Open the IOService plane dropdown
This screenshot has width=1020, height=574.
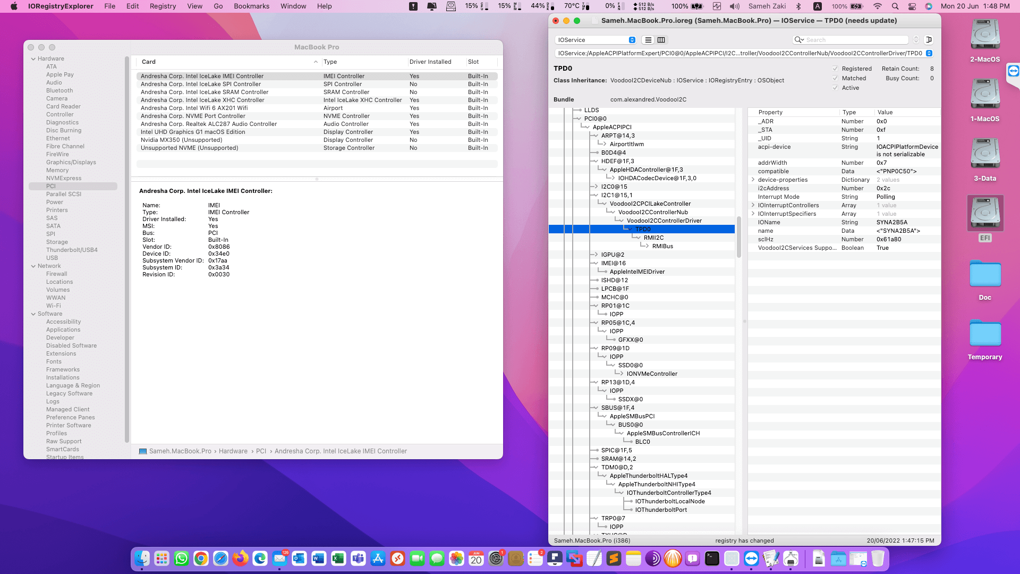tap(595, 40)
